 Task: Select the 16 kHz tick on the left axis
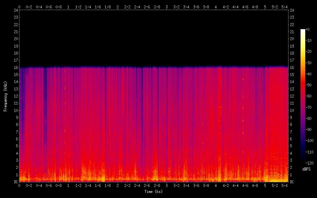tap(15, 67)
